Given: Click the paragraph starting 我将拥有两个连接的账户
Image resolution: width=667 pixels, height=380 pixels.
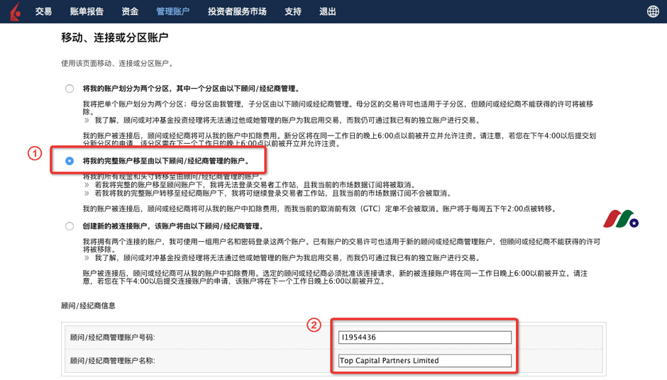Looking at the screenshot, I should coord(341,245).
